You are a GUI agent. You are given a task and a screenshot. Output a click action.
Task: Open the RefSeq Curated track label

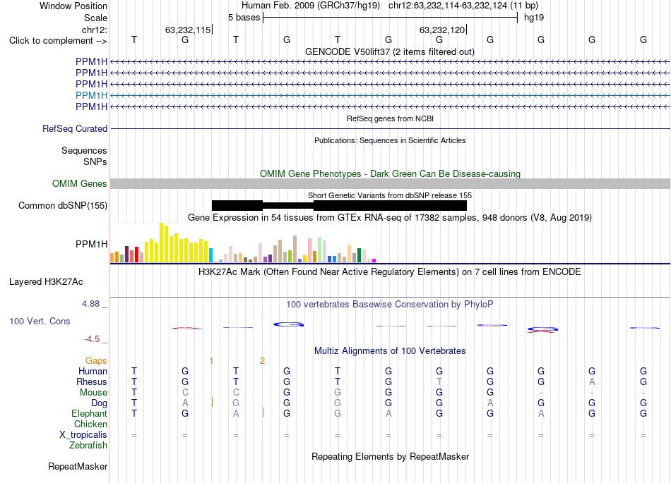coord(75,128)
